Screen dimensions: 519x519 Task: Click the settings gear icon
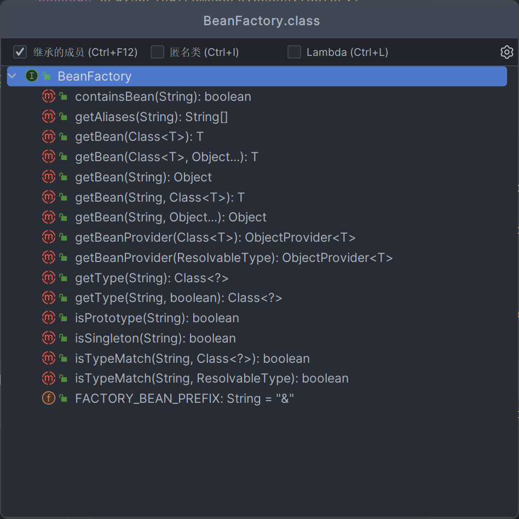506,52
